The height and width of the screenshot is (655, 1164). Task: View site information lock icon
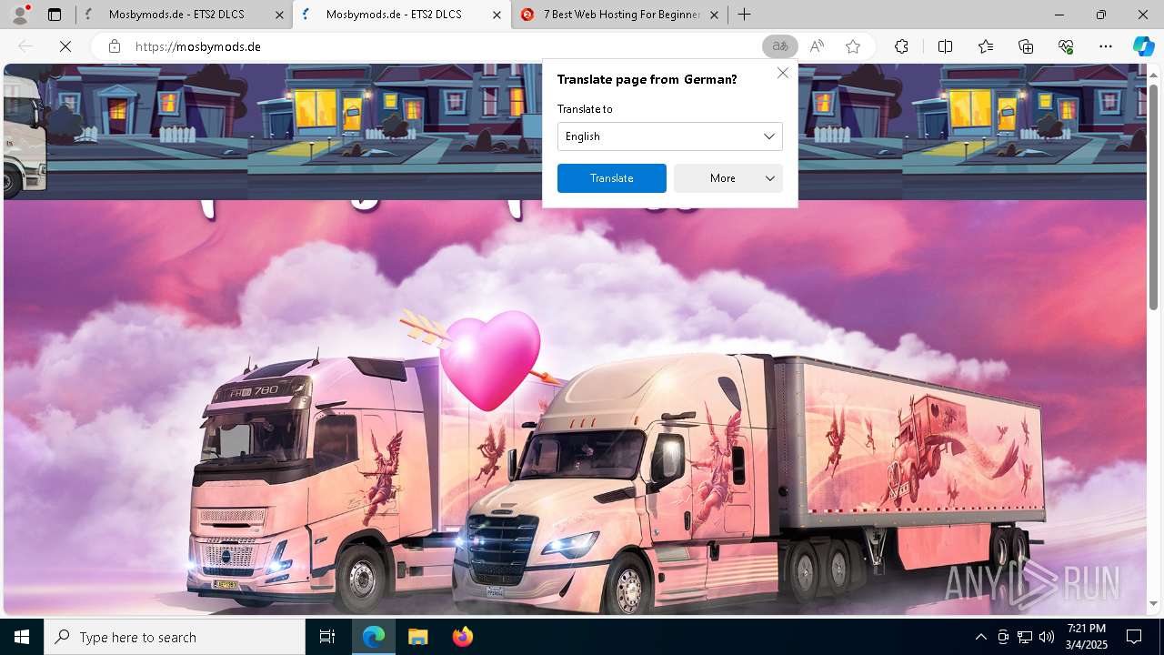click(x=115, y=46)
